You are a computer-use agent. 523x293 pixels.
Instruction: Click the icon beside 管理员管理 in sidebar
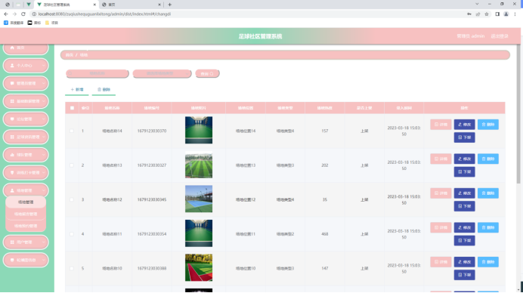12,83
